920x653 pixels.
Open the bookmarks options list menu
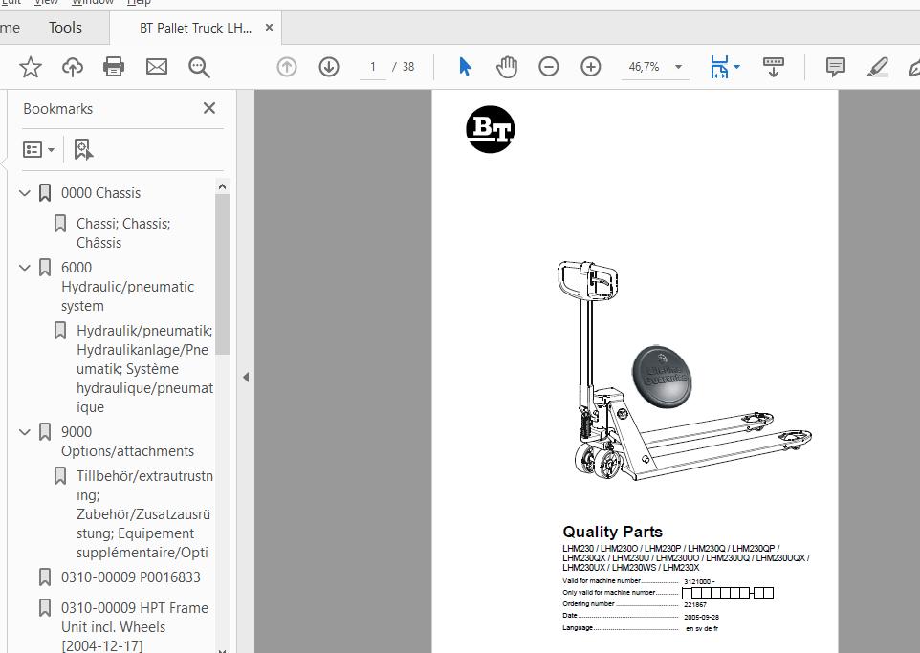click(38, 149)
